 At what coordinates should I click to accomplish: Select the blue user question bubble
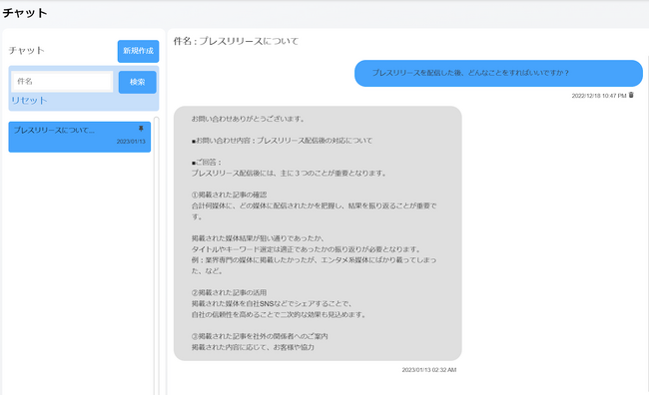click(498, 73)
